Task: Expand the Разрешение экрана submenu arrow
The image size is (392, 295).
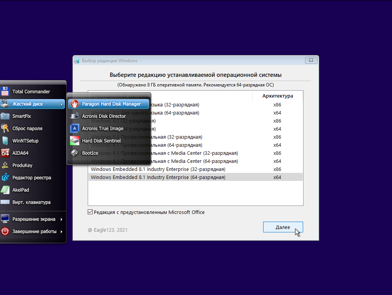Action: (x=61, y=219)
